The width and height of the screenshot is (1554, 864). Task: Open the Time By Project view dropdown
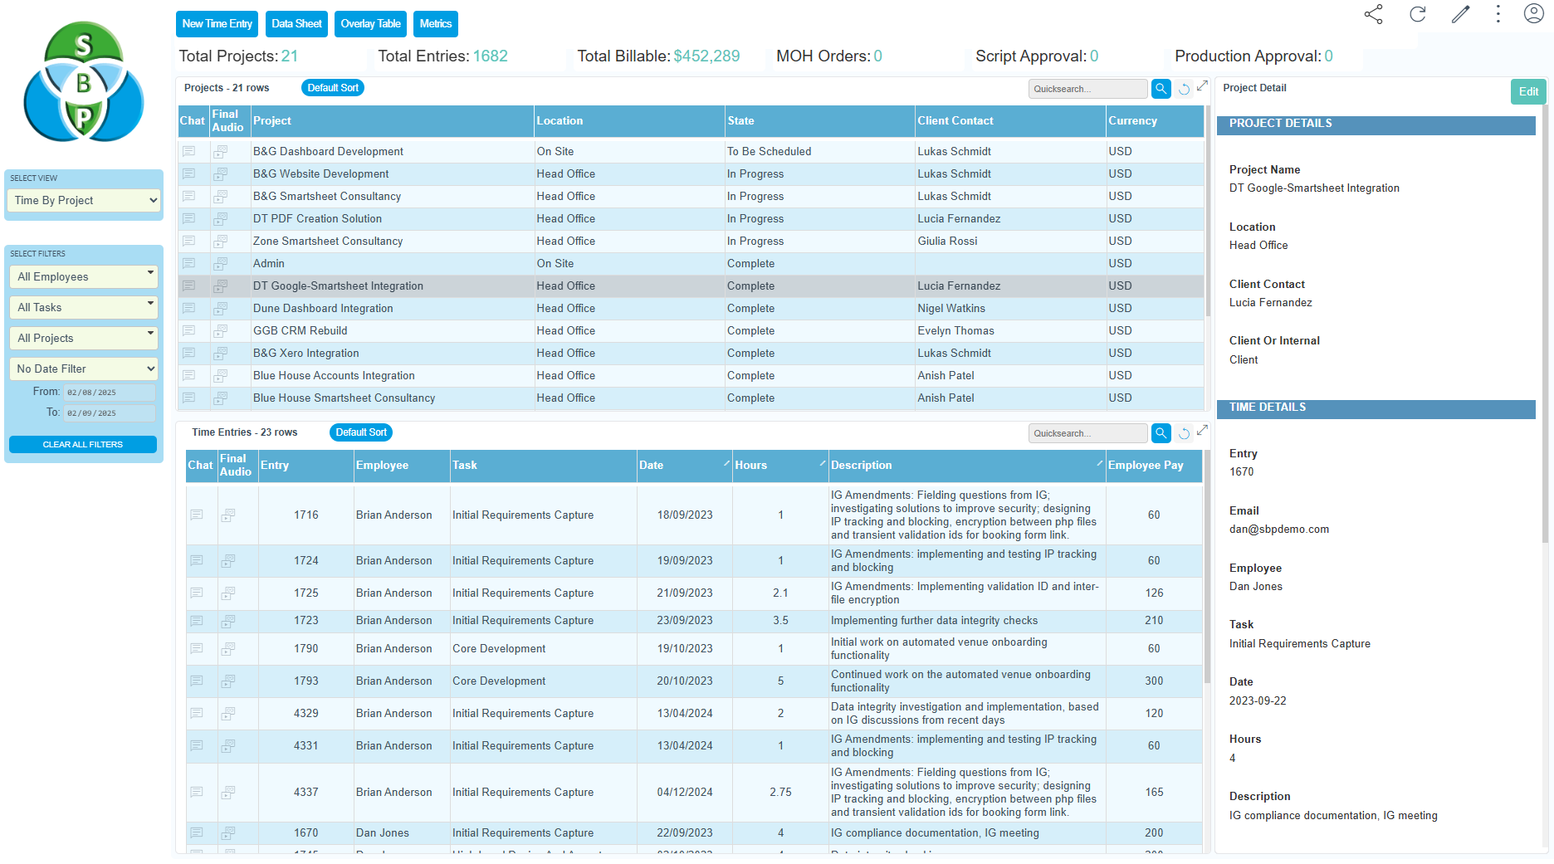point(83,200)
